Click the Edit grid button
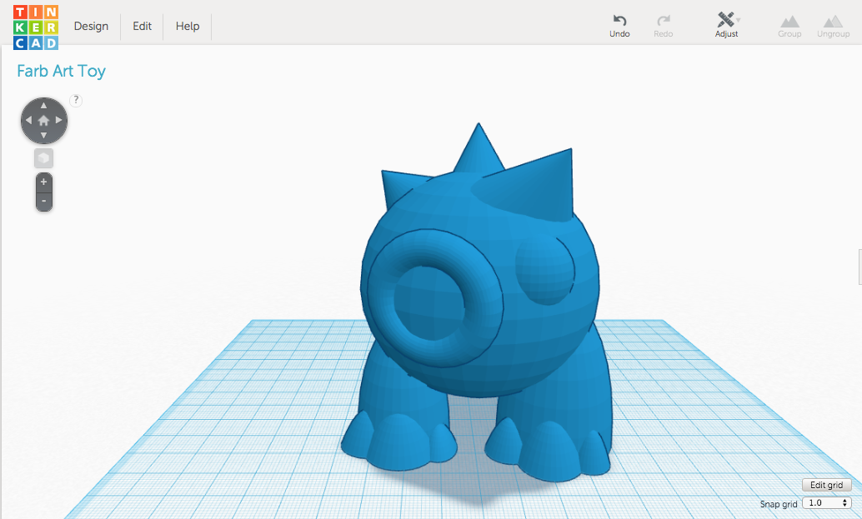The height and width of the screenshot is (519, 862). pos(826,485)
